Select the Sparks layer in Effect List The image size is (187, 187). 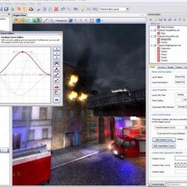pos(164,51)
